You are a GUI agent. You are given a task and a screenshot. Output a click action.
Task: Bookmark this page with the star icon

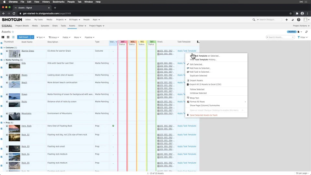pyautogui.click(x=291, y=14)
